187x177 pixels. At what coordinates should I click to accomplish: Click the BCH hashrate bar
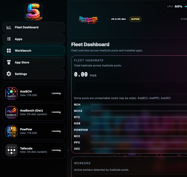(x=139, y=105)
